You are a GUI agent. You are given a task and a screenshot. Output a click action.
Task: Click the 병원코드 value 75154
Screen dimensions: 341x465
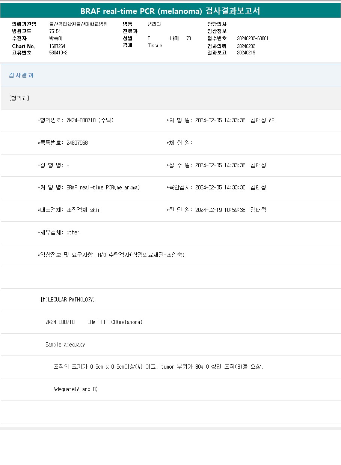(x=55, y=31)
